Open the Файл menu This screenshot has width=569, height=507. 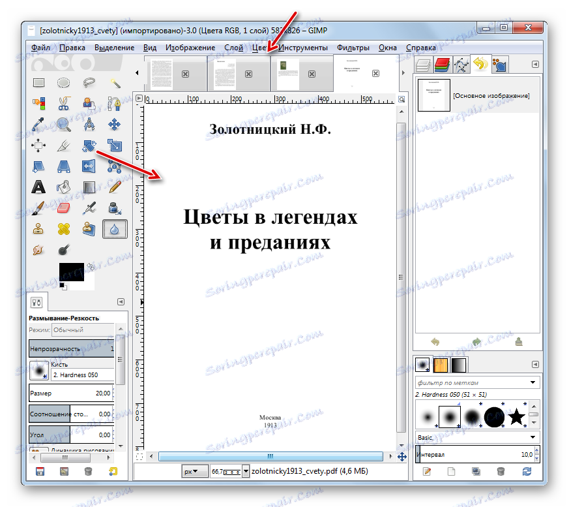[40, 48]
